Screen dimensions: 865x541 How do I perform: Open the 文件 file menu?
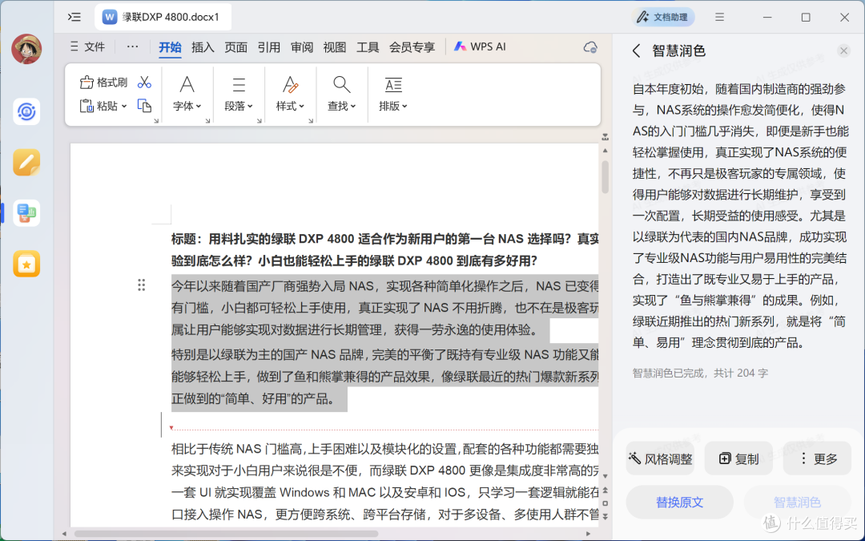click(88, 47)
